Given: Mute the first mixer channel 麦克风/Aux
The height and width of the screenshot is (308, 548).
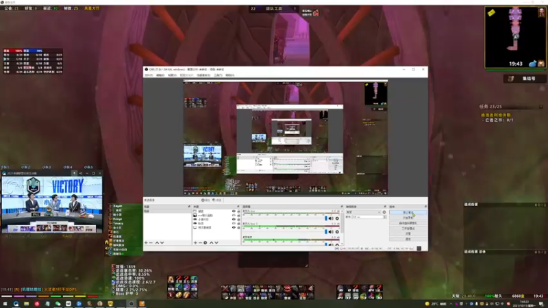Looking at the screenshot, I should pyautogui.click(x=331, y=218).
